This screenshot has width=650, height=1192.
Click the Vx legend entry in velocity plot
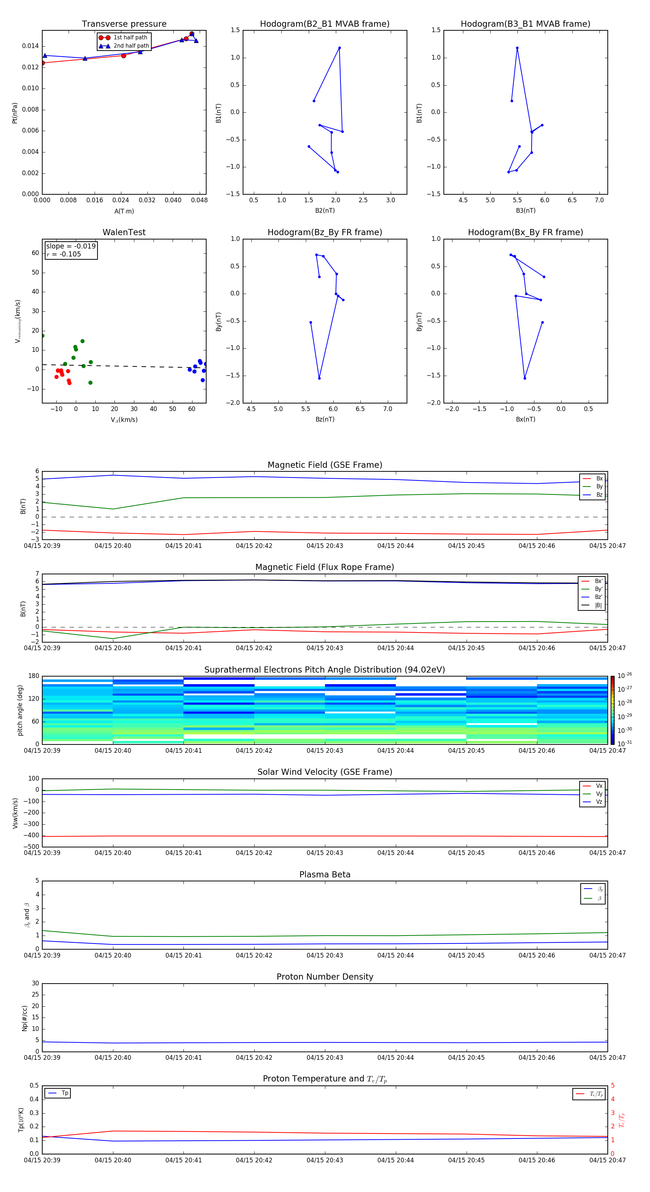coord(593,786)
